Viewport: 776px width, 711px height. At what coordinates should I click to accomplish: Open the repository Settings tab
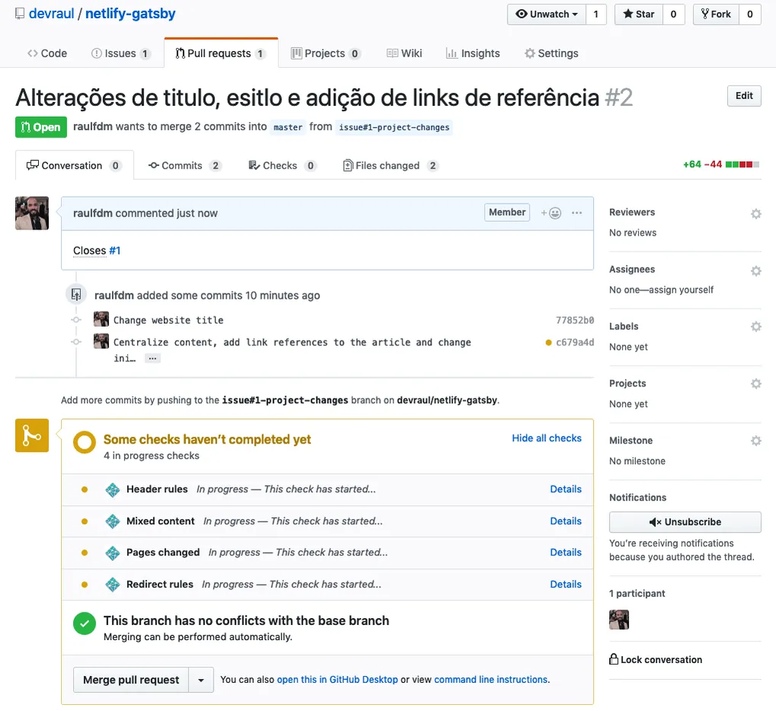[x=551, y=53]
